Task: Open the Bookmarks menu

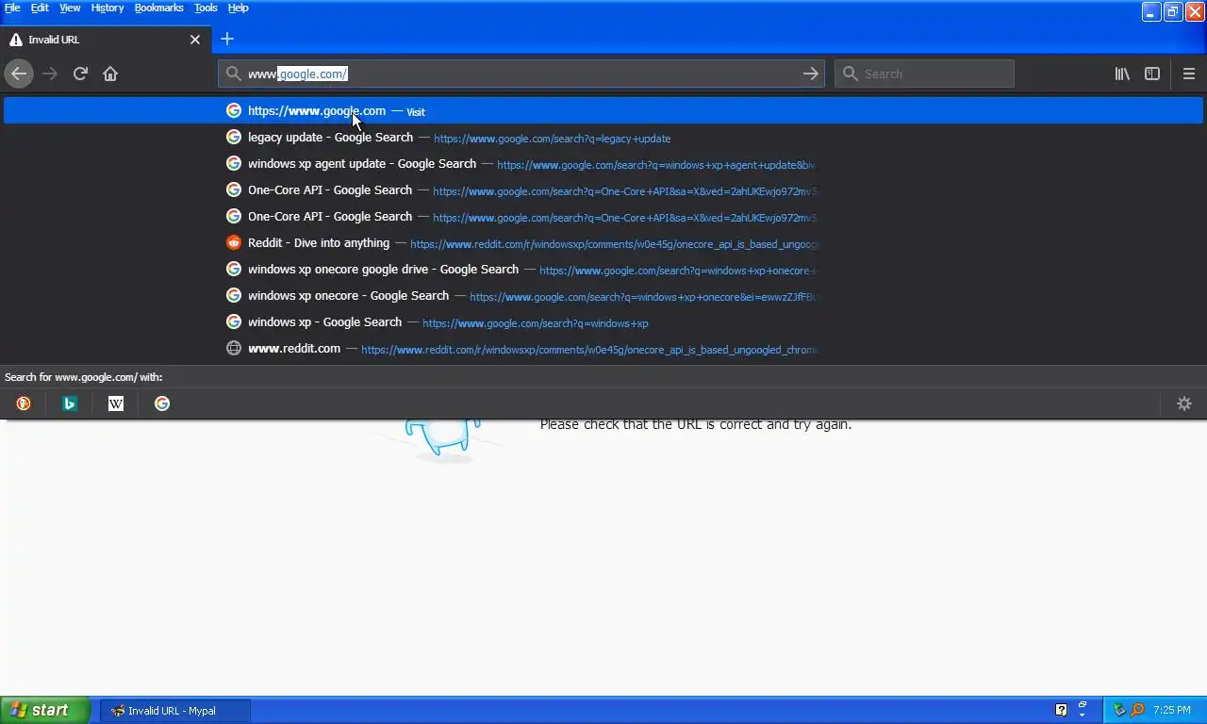Action: (x=159, y=8)
